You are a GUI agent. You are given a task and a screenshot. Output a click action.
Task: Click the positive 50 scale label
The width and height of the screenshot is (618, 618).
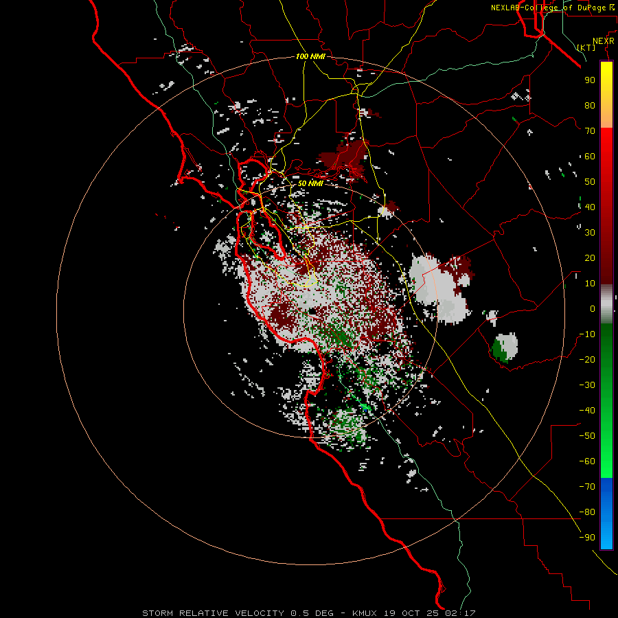click(590, 182)
